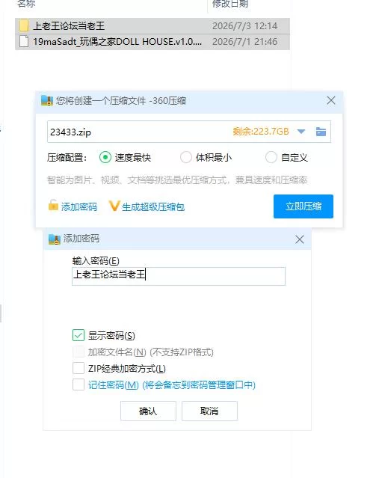Viewport: 376px width, 478px height.
Task: Click the 360压缩 app icon in the title bar
Action: pyautogui.click(x=47, y=100)
